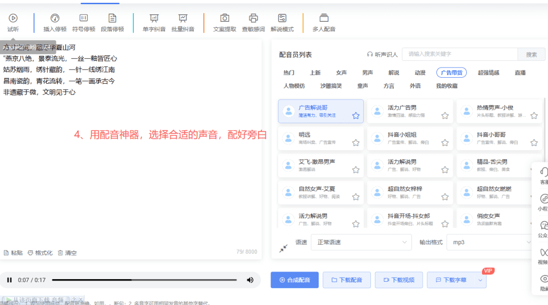Click the 合成配音 button

(294, 280)
